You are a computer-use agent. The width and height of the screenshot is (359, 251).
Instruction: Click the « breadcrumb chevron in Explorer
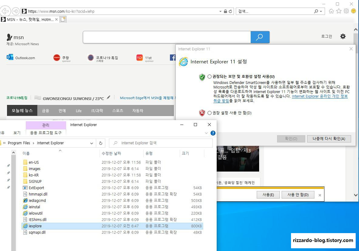point(4,143)
